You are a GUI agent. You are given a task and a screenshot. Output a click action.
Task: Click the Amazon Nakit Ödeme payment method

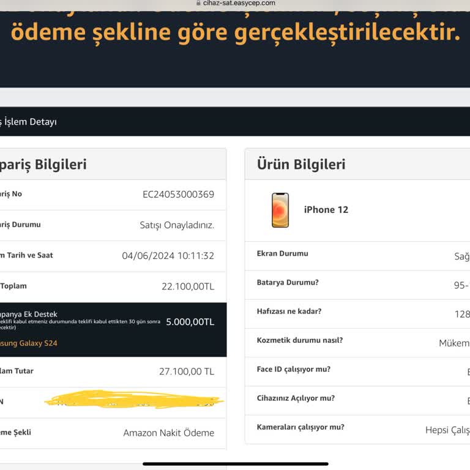pos(169,433)
